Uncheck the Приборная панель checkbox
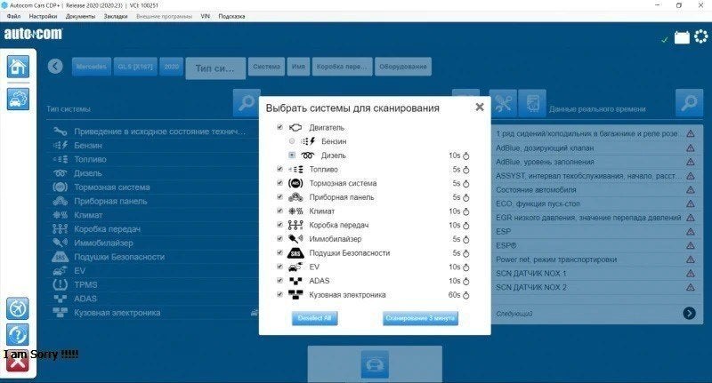Viewport: 712px width, 383px height. 279,197
